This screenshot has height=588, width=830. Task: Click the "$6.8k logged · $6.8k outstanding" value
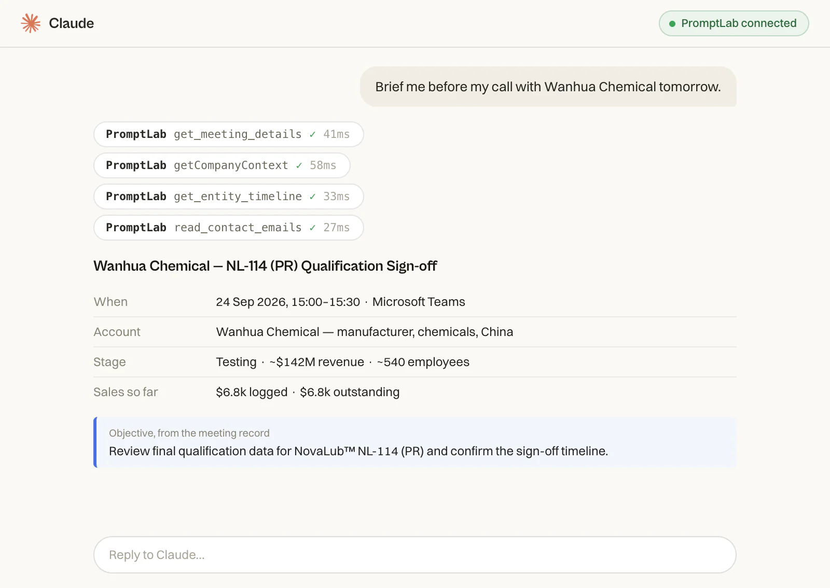point(308,392)
